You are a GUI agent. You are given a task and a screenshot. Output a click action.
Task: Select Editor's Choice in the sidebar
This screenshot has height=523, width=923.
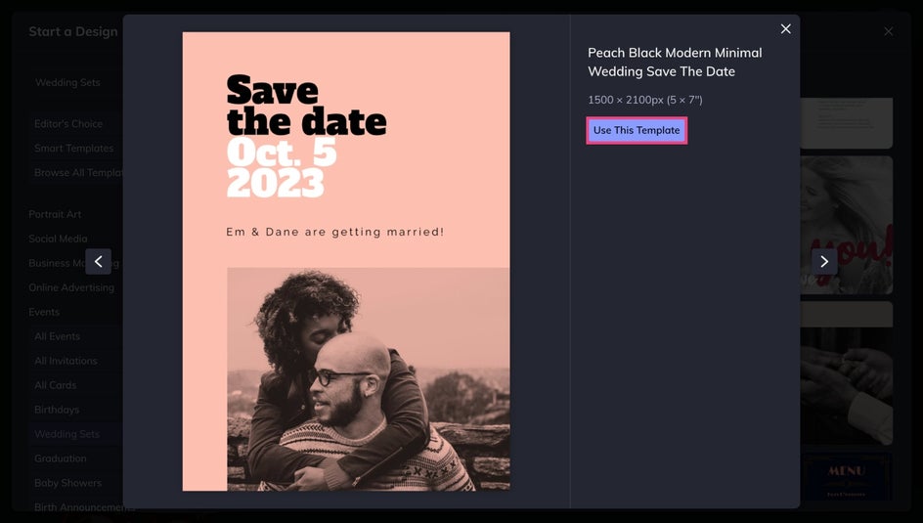68,123
